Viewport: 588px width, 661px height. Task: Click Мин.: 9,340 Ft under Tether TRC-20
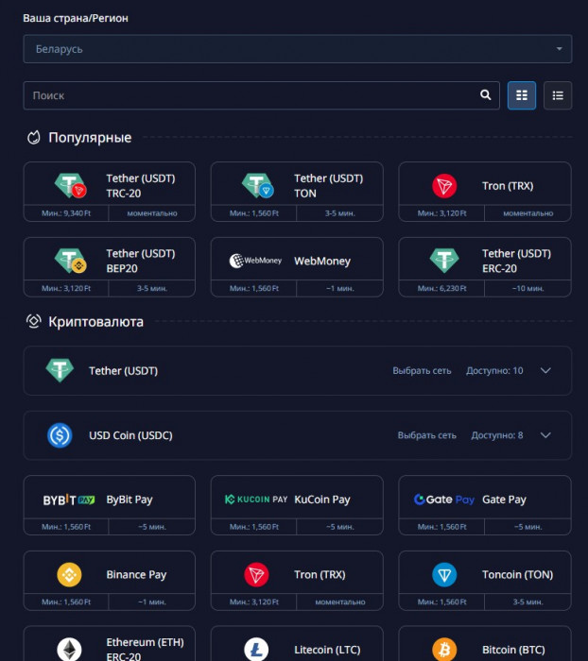(66, 213)
